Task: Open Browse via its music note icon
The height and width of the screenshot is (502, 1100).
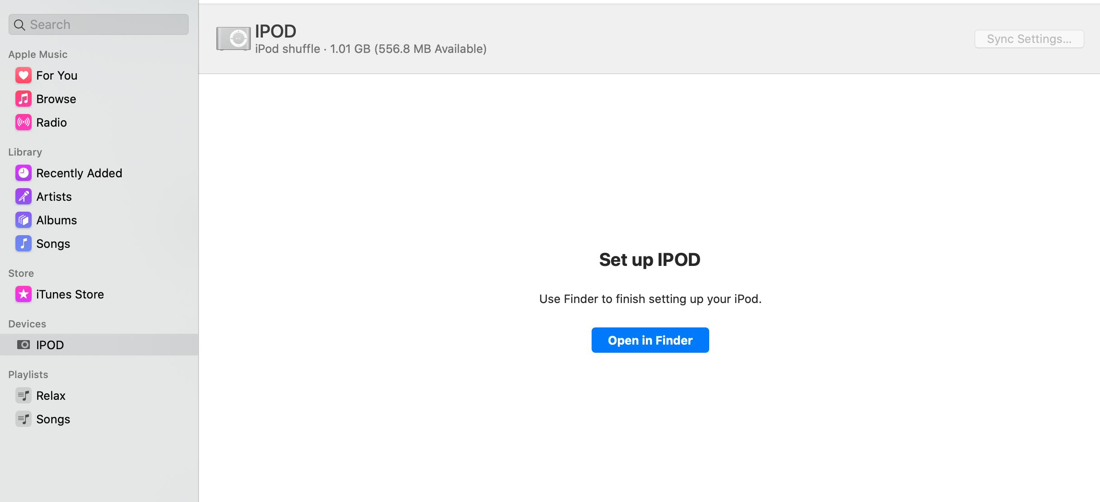Action: tap(23, 99)
